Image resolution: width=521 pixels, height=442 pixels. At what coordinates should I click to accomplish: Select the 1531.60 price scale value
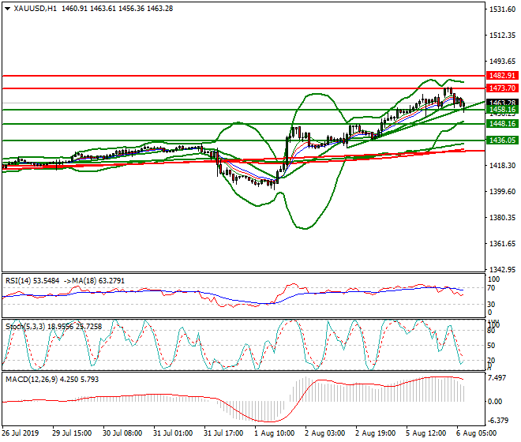[x=502, y=9]
